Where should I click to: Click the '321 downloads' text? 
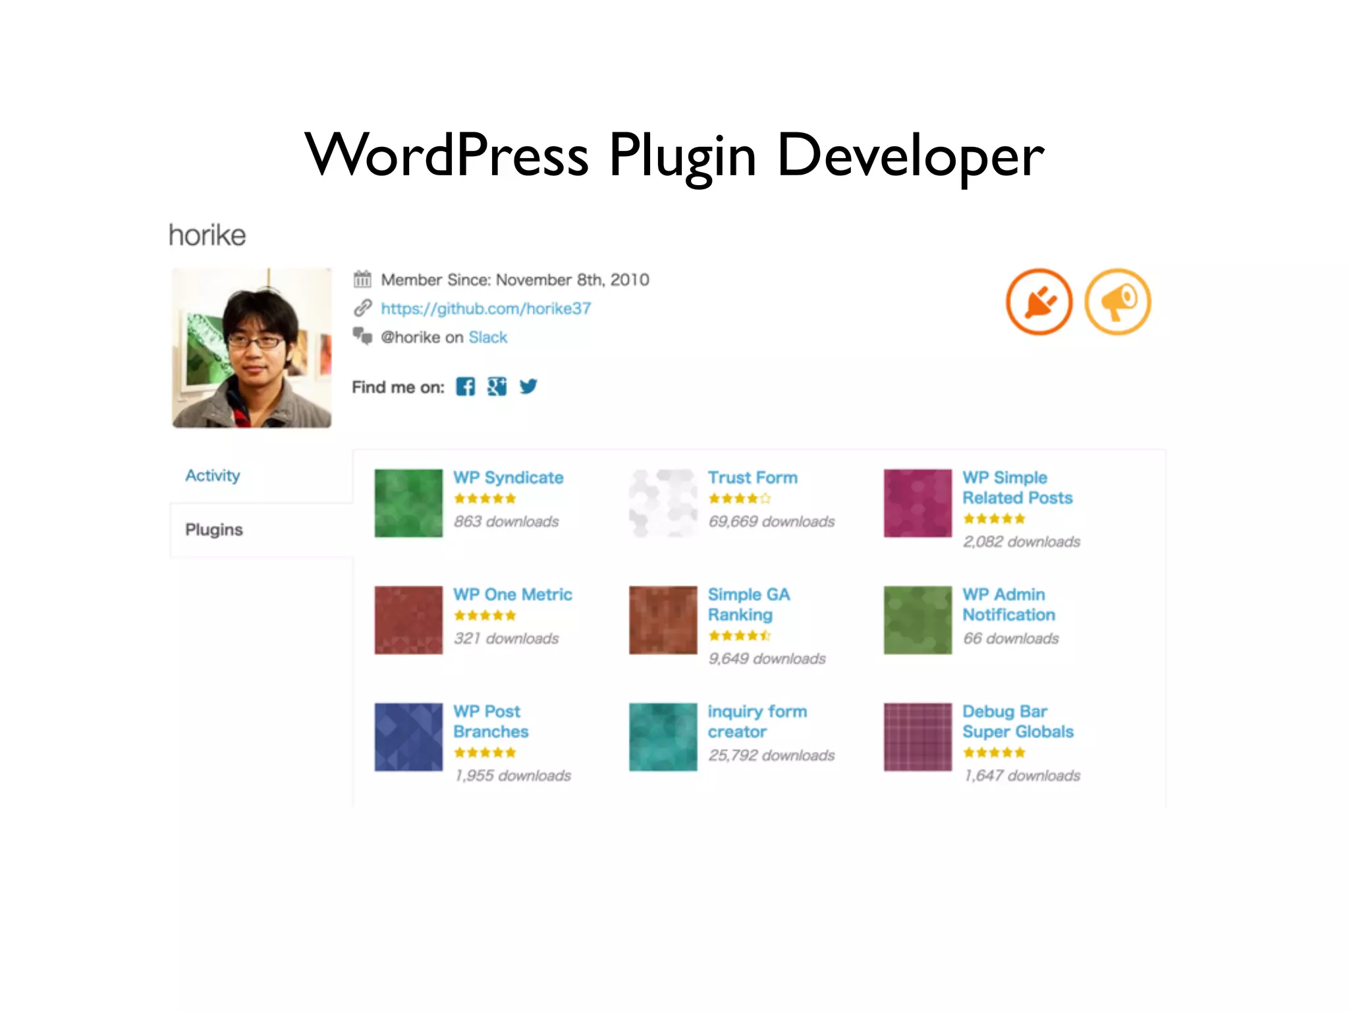[506, 638]
